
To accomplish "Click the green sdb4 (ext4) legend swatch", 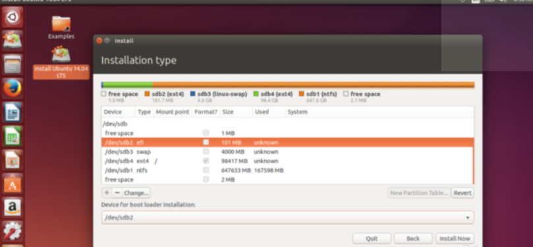I will click(x=256, y=94).
